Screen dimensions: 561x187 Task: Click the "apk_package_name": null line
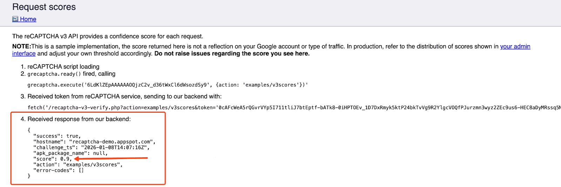coord(70,153)
